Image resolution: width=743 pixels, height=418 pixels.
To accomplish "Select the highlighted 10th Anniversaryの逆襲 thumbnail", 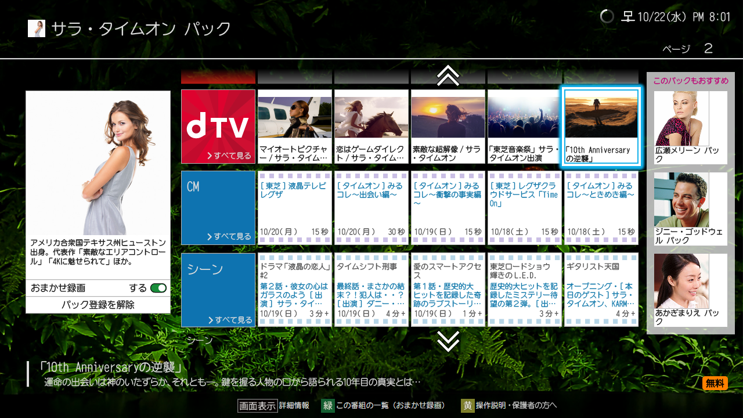I will 601,127.
